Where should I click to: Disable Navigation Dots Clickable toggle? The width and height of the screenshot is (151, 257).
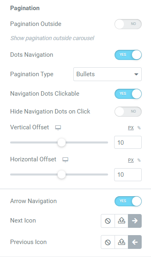tap(128, 94)
